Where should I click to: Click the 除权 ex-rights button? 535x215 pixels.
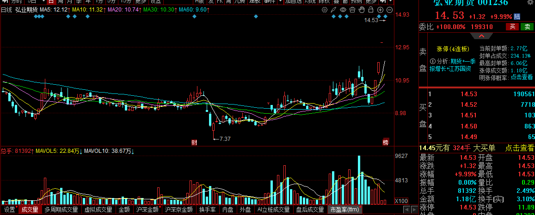(x=324, y=1)
